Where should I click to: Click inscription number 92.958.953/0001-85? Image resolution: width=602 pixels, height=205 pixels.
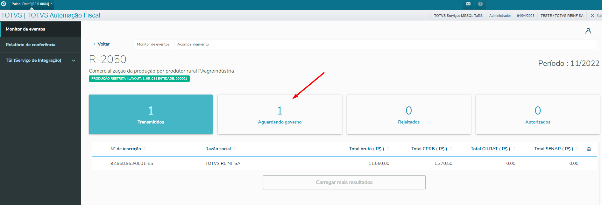(132, 163)
